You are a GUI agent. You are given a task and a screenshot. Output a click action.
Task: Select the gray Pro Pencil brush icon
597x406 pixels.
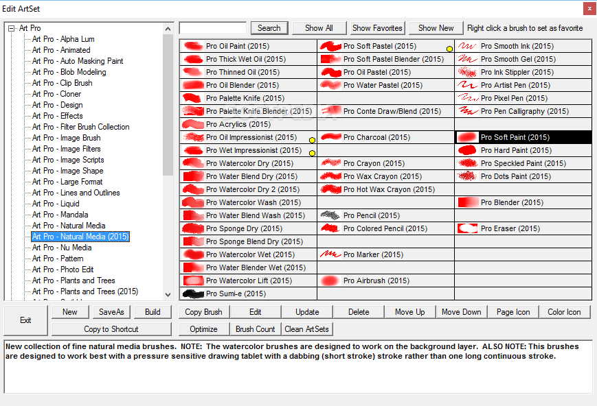click(330, 215)
